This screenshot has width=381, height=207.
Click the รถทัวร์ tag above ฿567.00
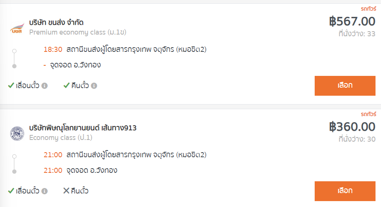368,9
